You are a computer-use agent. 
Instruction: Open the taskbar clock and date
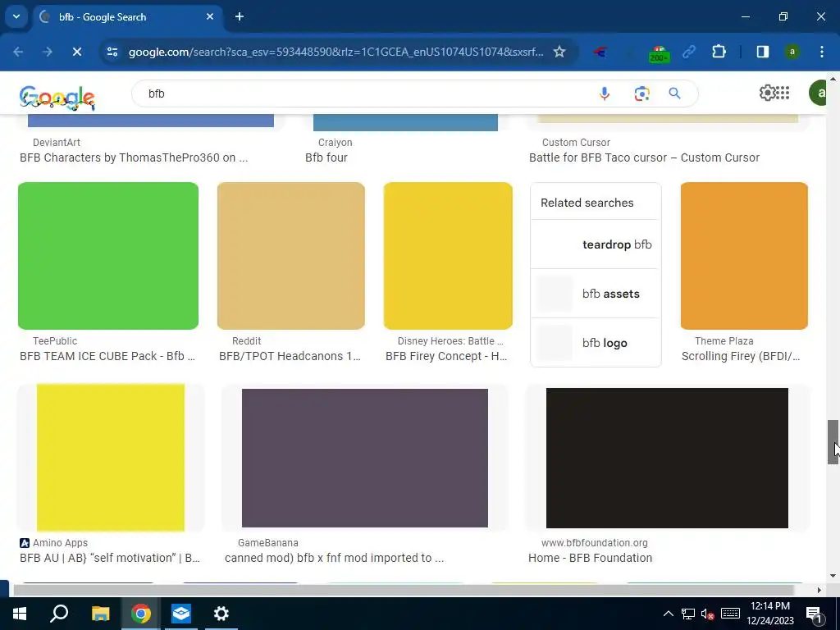769,614
